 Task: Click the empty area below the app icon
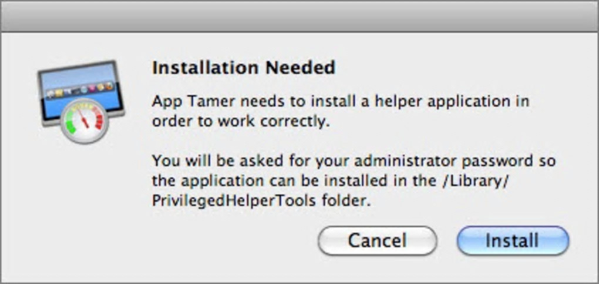80,206
